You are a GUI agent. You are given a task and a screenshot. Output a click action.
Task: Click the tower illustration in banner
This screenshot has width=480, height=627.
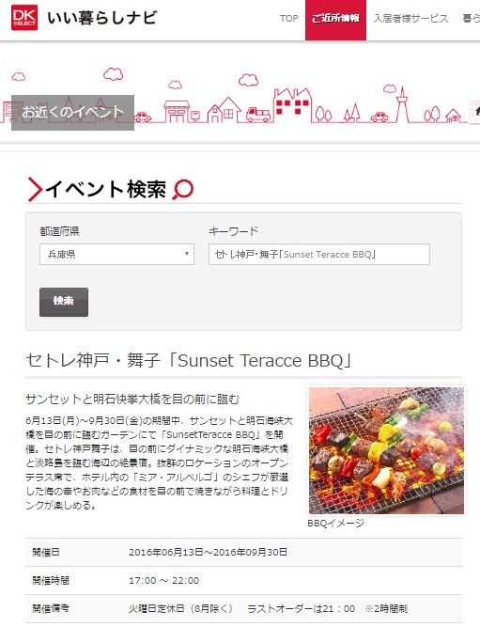point(402,104)
